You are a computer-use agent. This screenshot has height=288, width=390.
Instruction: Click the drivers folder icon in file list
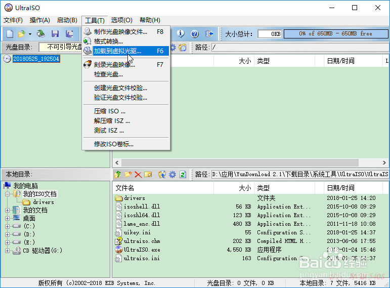tap(119, 198)
